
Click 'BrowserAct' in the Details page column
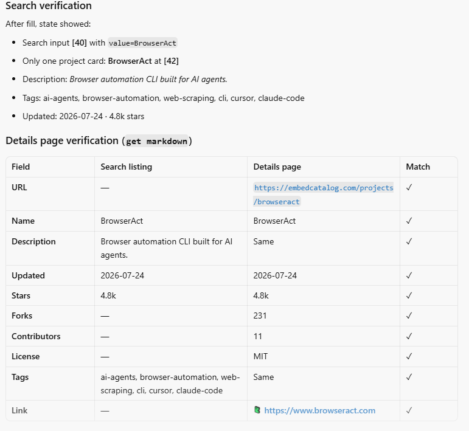(274, 221)
